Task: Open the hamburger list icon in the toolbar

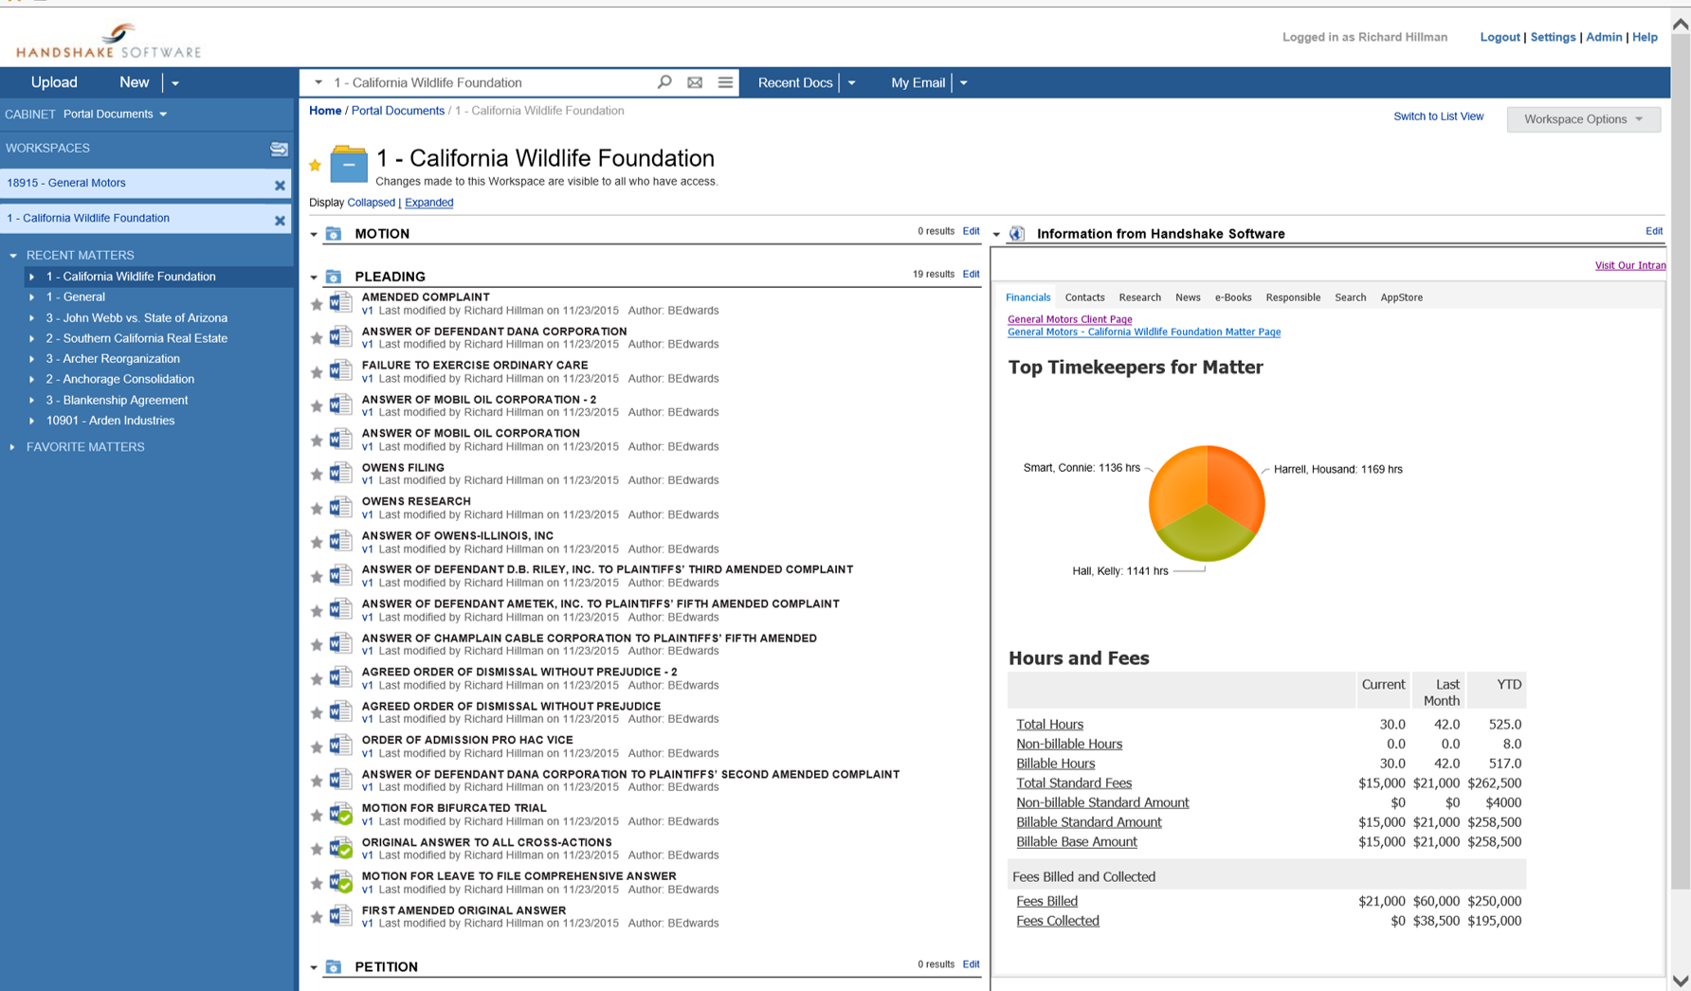Action: [725, 82]
